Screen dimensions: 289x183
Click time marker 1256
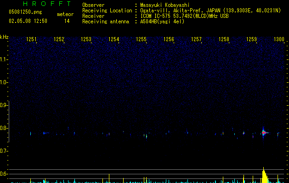[x=169, y=39]
